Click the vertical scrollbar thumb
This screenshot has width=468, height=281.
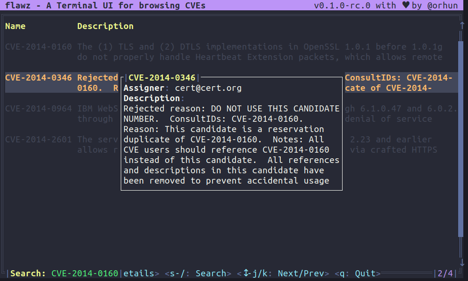coord(461,139)
